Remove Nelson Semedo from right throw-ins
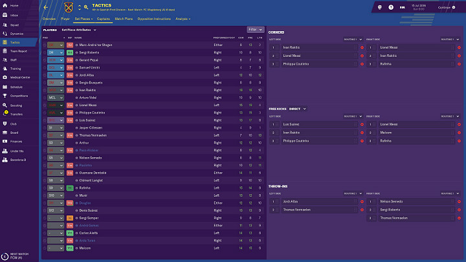 click(x=459, y=202)
